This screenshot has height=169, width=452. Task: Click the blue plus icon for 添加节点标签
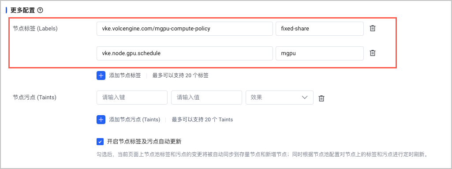point(101,75)
